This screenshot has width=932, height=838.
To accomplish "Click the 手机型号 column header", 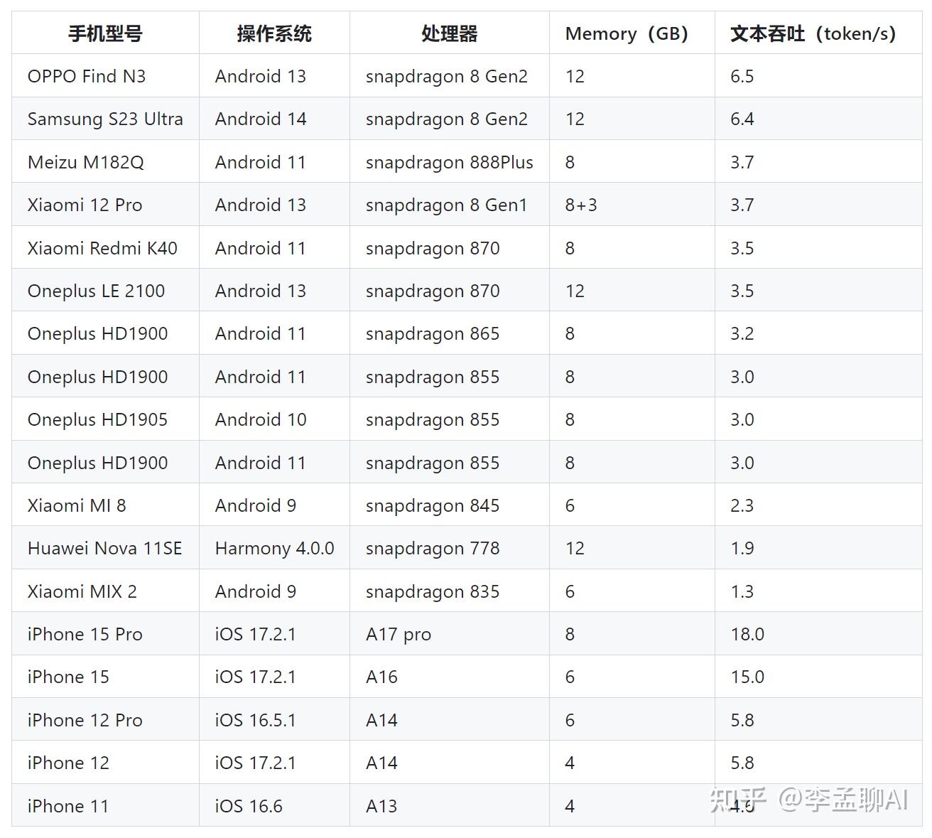I will (105, 33).
